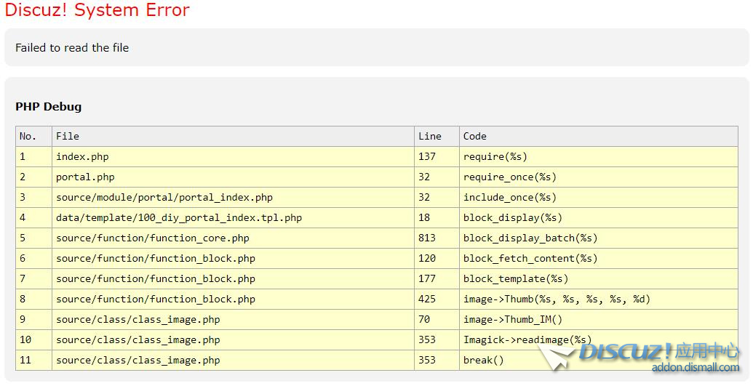Screen dimensions: 753x386
Task: Click the 100_diy_portal_index.tpl.php template path
Action: pyautogui.click(x=179, y=218)
